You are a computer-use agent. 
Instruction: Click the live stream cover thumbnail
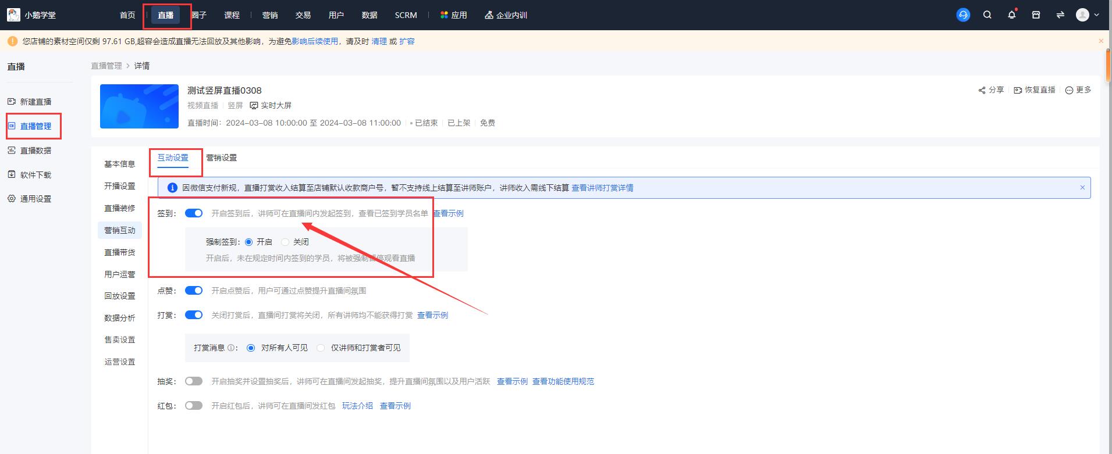(x=139, y=106)
